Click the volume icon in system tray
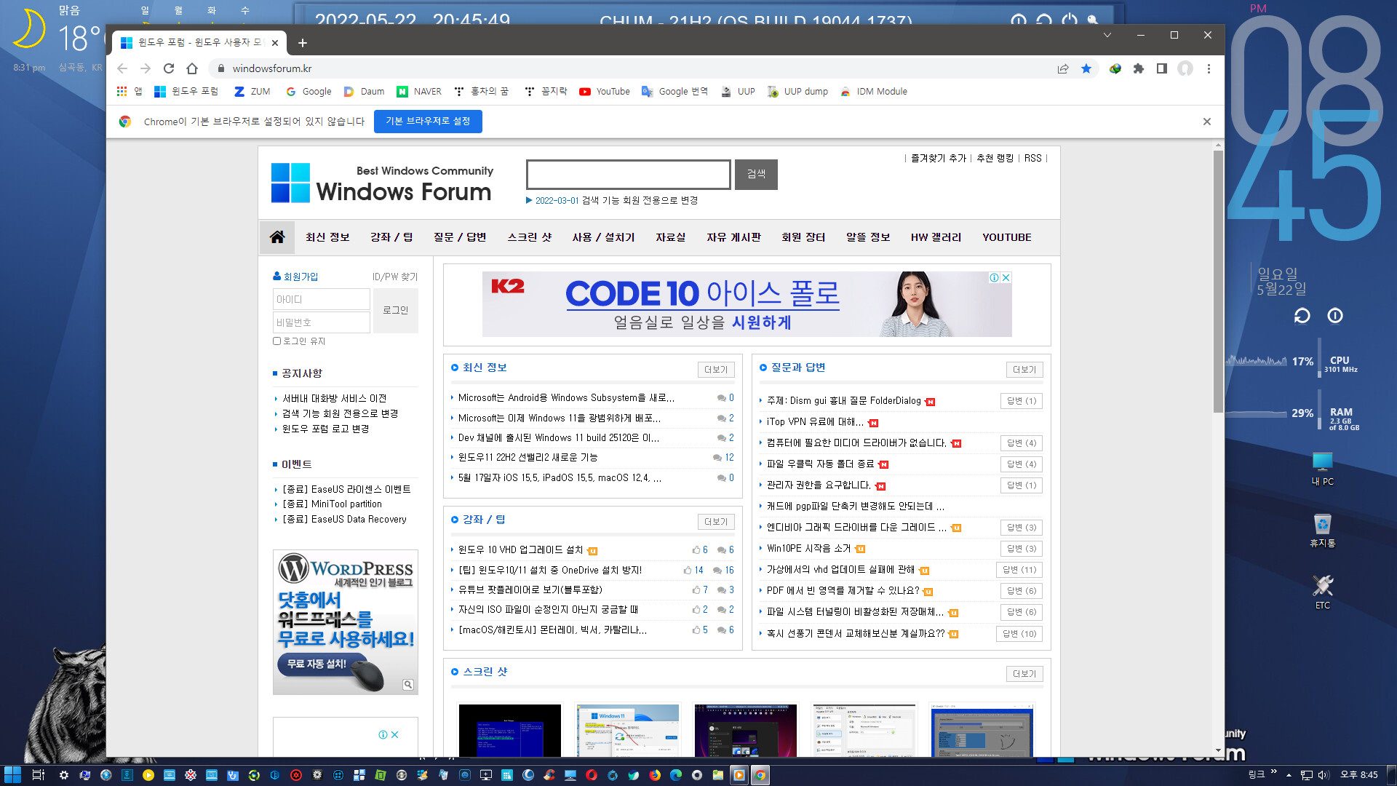Screen dimensions: 1397x786 pyautogui.click(x=1324, y=775)
